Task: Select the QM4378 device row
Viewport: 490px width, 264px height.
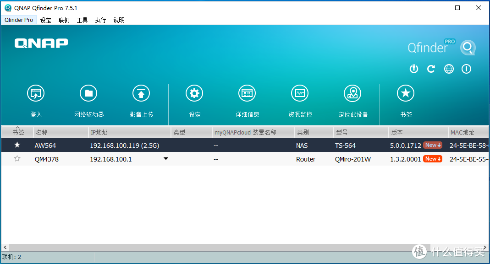Action: click(245, 159)
